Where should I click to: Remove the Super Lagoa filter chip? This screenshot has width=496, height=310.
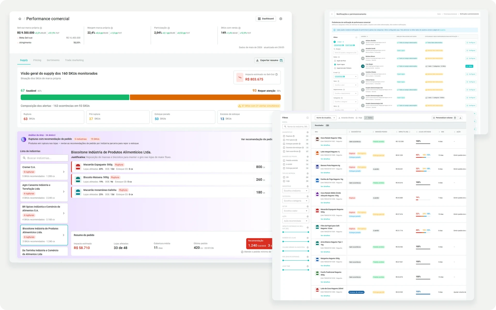[x=354, y=45]
